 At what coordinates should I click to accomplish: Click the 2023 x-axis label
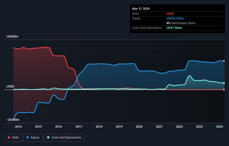coord(199,127)
